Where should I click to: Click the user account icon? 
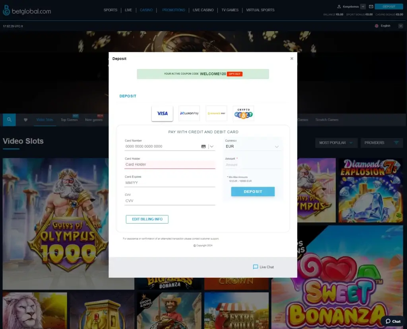pyautogui.click(x=339, y=7)
